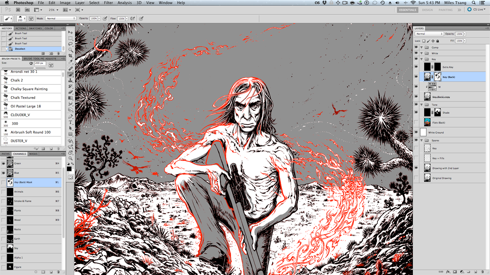Switch to the Painting workspace
Screen dimensions: 490x275
[445, 10]
